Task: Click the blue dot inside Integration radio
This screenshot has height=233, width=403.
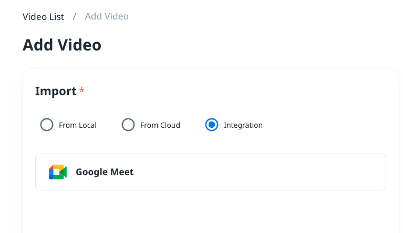Action: click(211, 125)
